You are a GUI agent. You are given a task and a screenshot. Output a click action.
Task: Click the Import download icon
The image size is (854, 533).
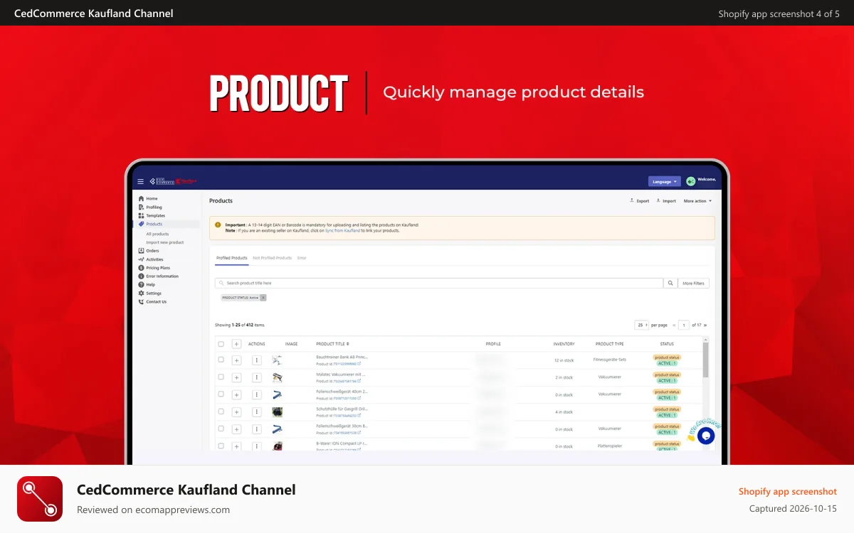pos(658,200)
